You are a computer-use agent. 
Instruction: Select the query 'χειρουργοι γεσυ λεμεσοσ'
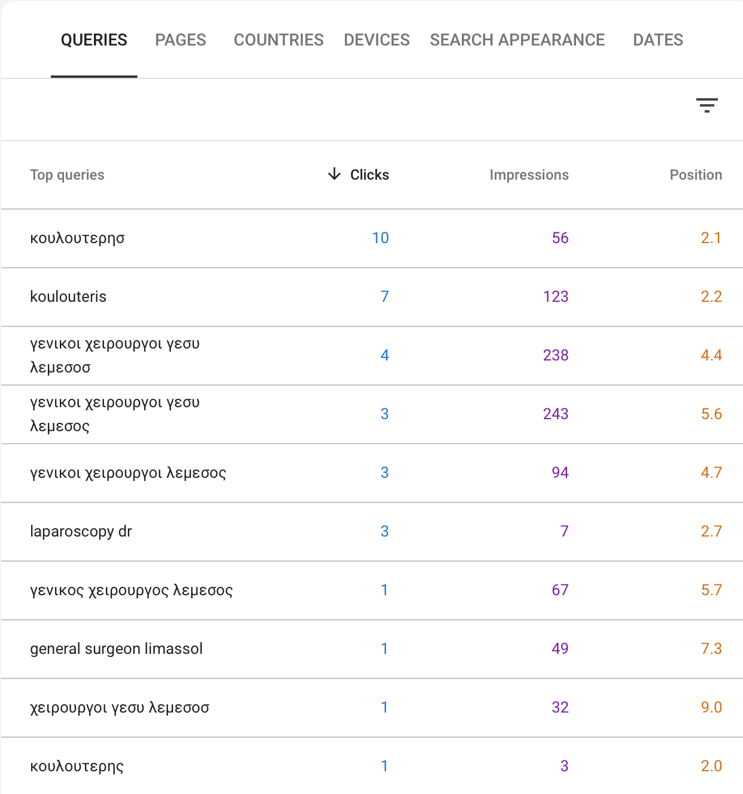click(120, 707)
